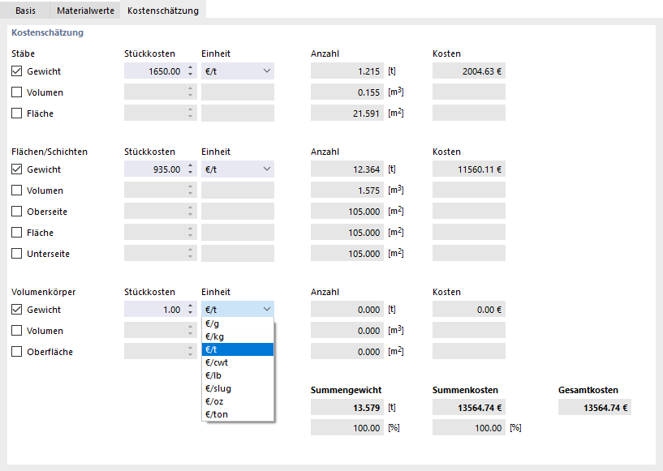
Task: Click the 0.155 volume value
Action: point(347,92)
